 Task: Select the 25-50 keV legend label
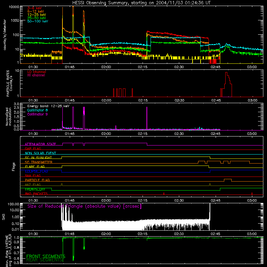click(36, 18)
